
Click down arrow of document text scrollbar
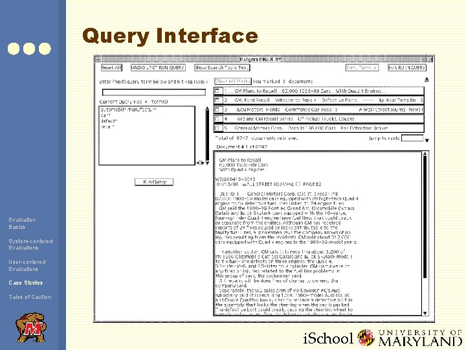click(x=425, y=313)
